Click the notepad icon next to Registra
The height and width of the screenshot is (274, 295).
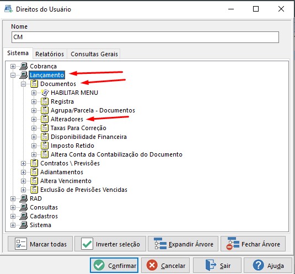click(x=45, y=101)
